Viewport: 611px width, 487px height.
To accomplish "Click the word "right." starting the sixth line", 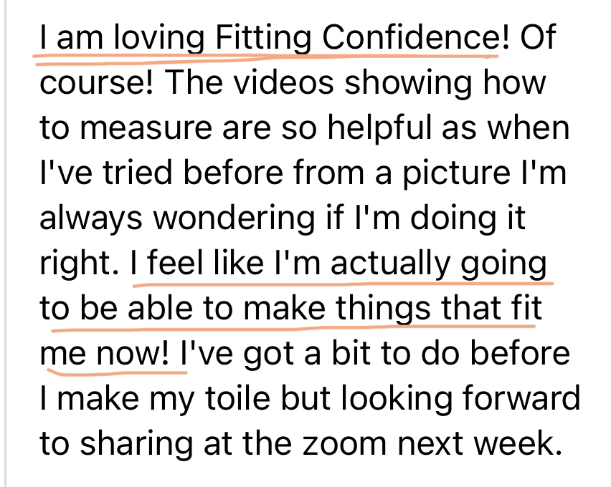I will [x=80, y=264].
